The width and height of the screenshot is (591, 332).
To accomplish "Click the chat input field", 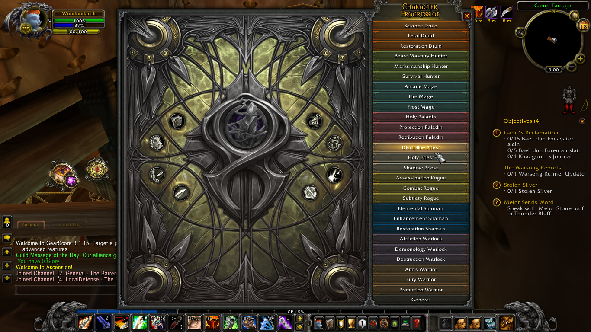I will pos(66,290).
